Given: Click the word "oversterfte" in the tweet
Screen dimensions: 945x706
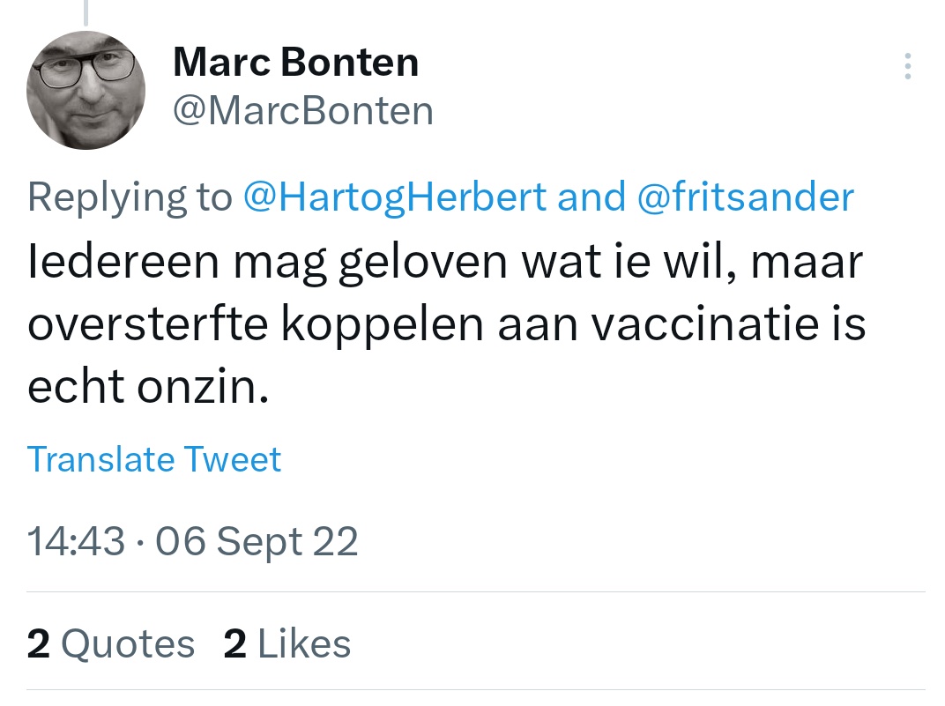Looking at the screenshot, I should pyautogui.click(x=146, y=324).
